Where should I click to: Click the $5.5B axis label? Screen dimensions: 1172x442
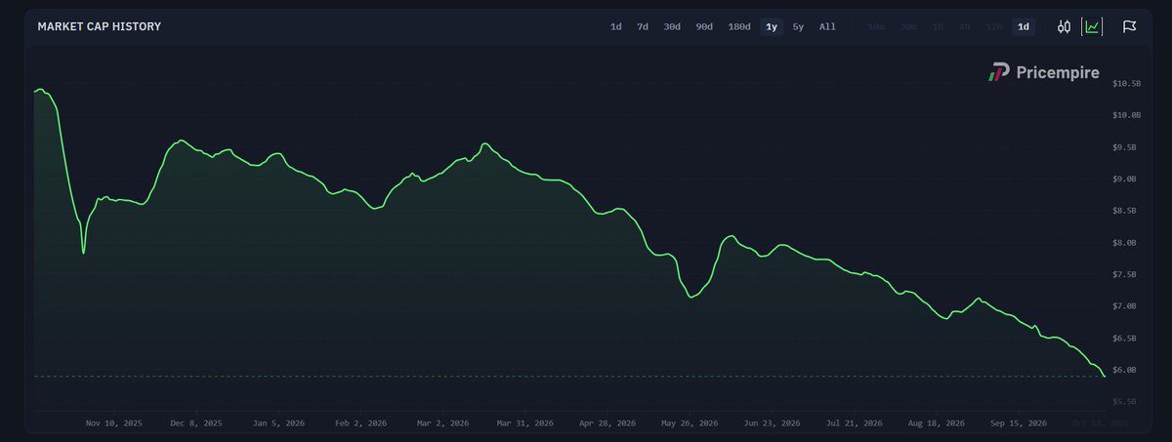1124,402
